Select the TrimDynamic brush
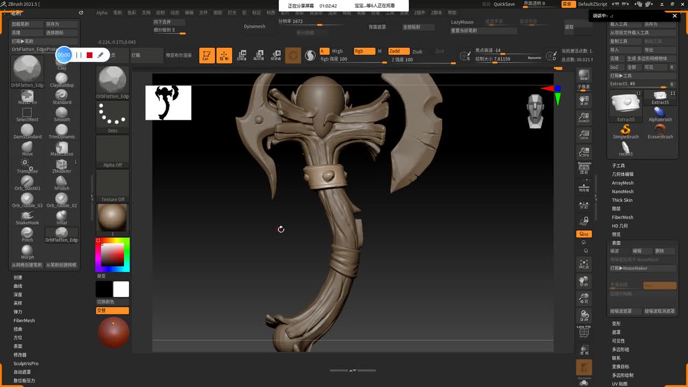The width and height of the screenshot is (688, 387). 62,132
